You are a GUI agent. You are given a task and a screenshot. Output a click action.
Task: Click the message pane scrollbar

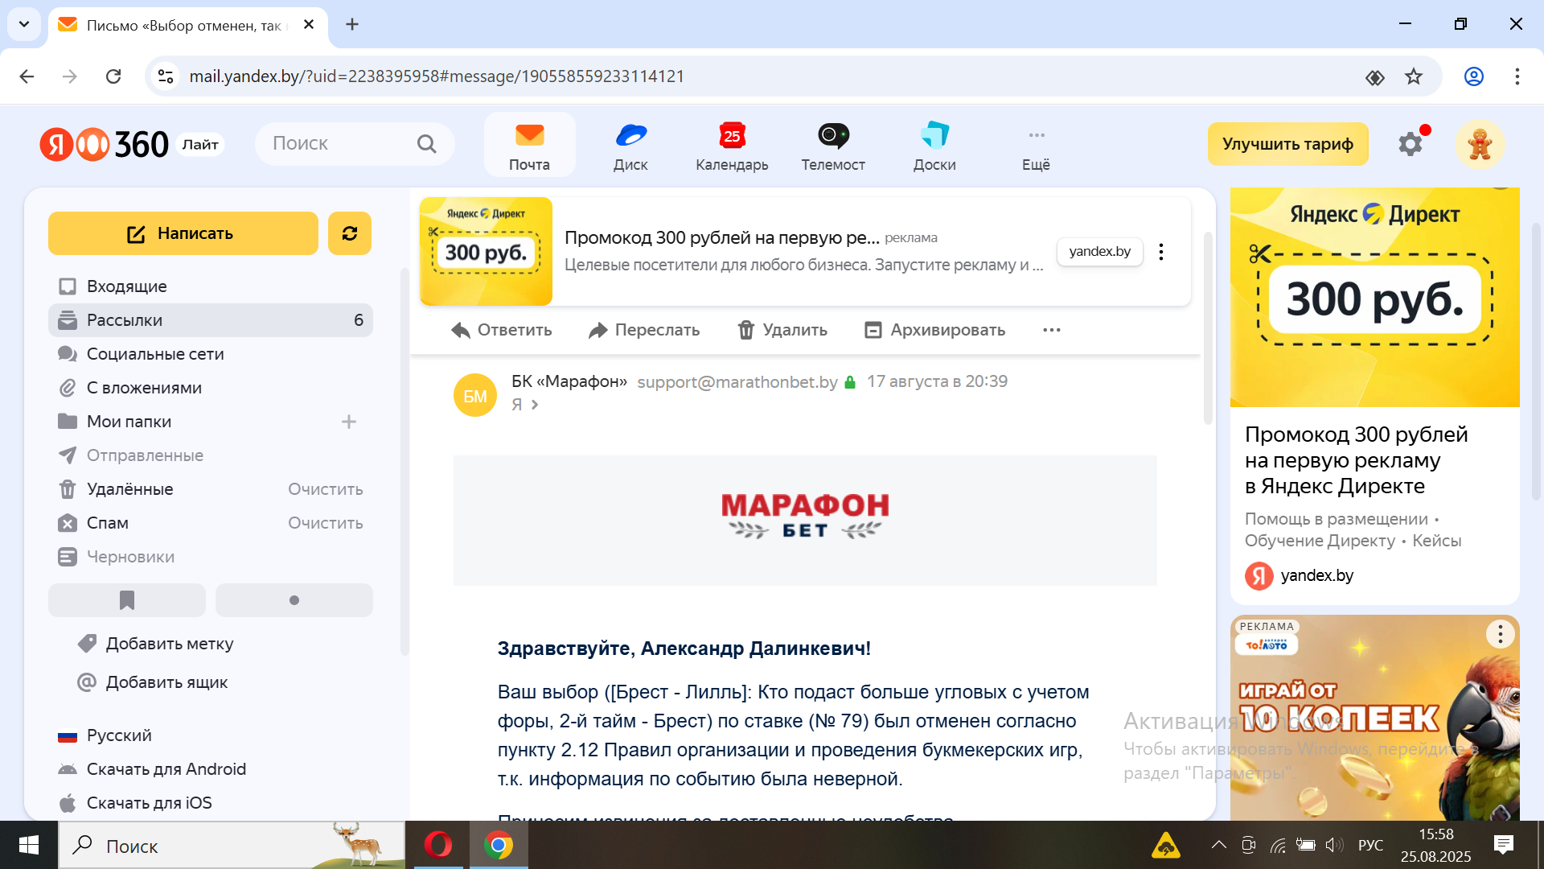point(1207,328)
